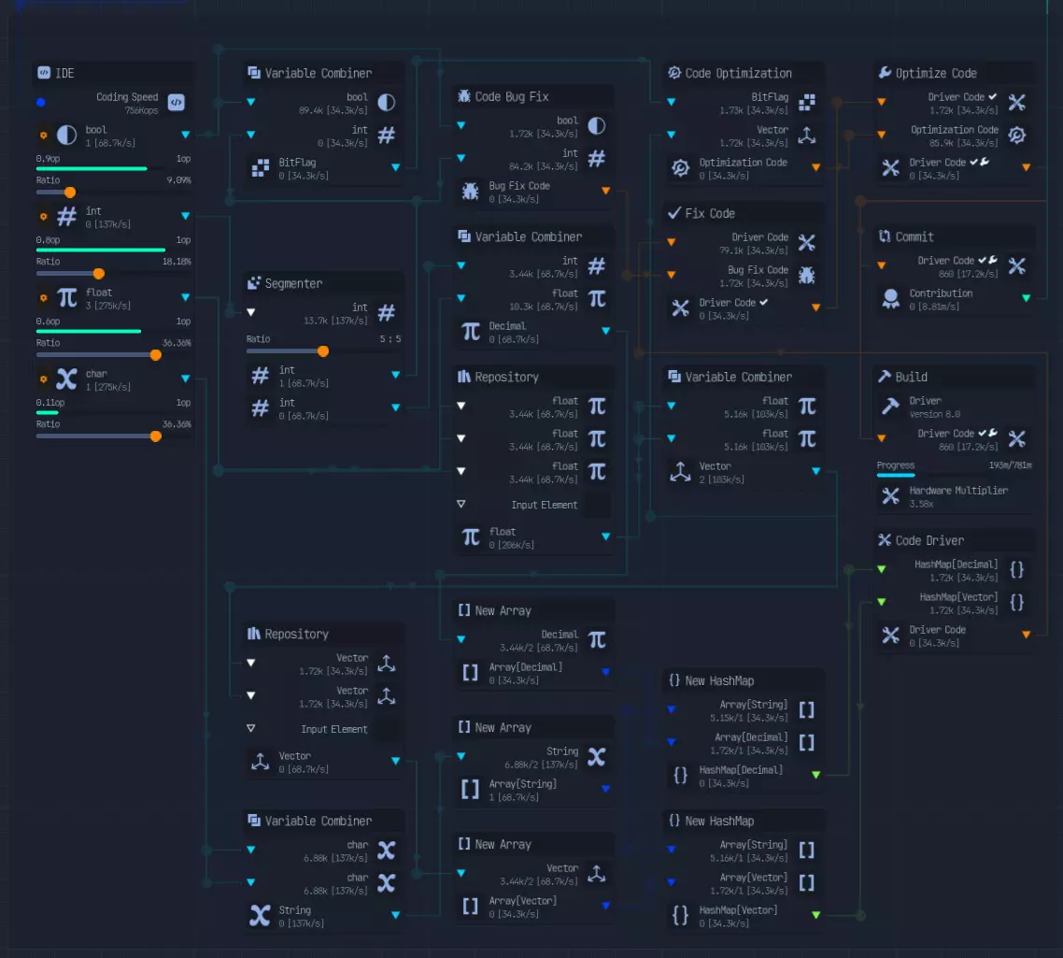Click the Vector output icon in lower Repository
This screenshot has width=1063, height=958.
(x=261, y=762)
